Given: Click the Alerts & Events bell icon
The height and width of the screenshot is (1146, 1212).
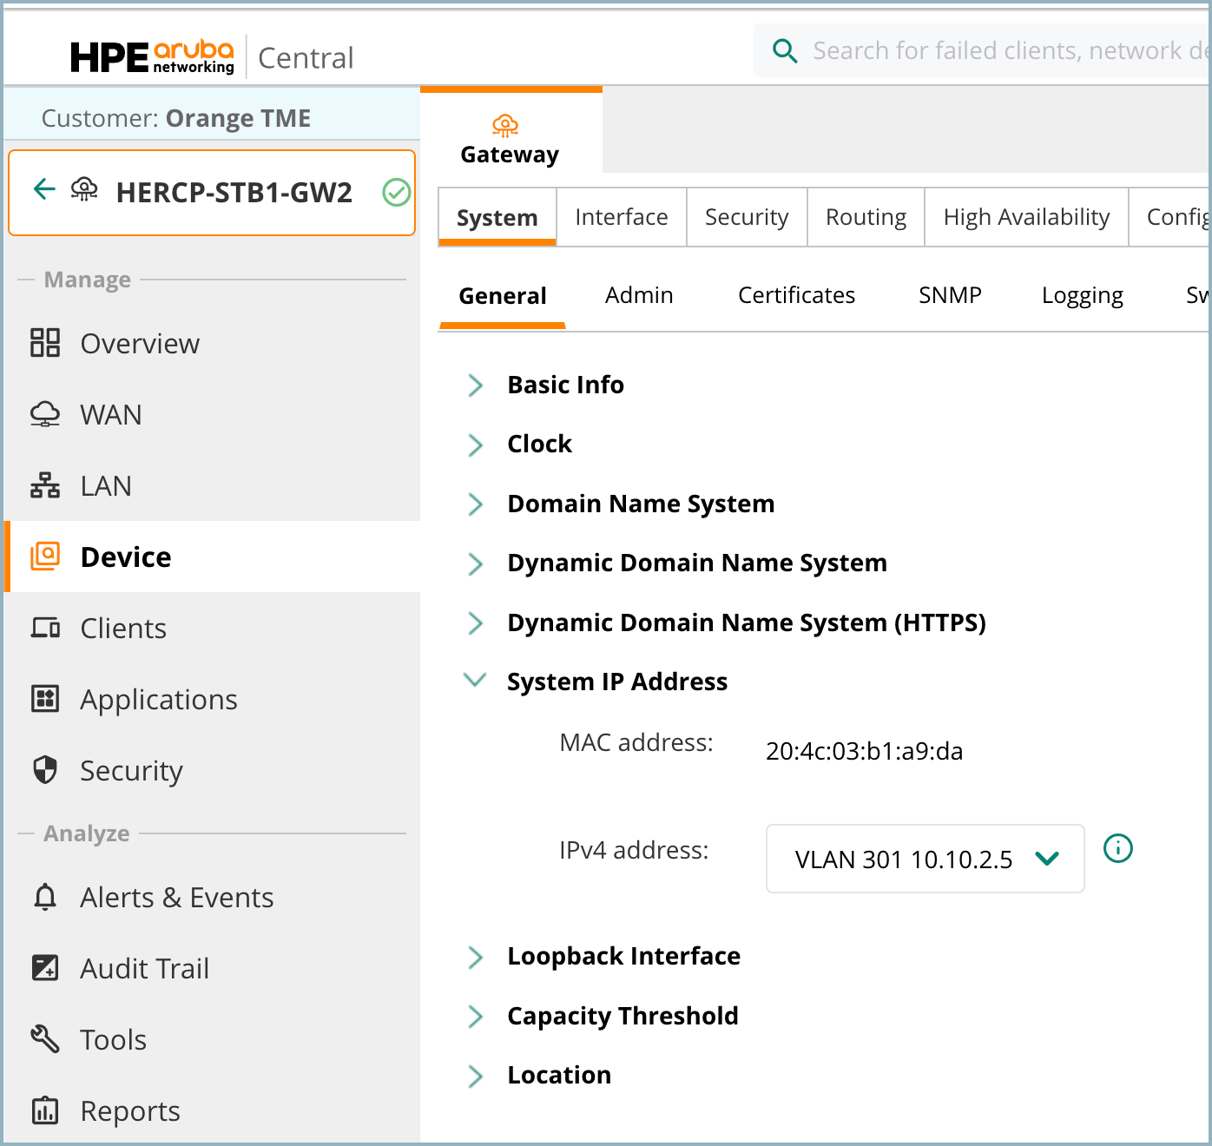Looking at the screenshot, I should pyautogui.click(x=45, y=897).
